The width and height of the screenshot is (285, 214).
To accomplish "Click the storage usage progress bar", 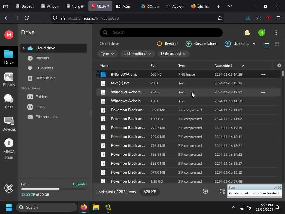I will pos(53,189).
